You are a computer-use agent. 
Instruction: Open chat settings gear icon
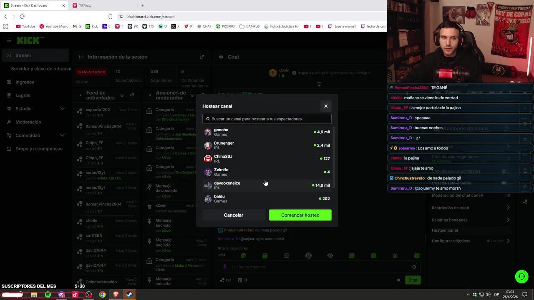[398, 280]
